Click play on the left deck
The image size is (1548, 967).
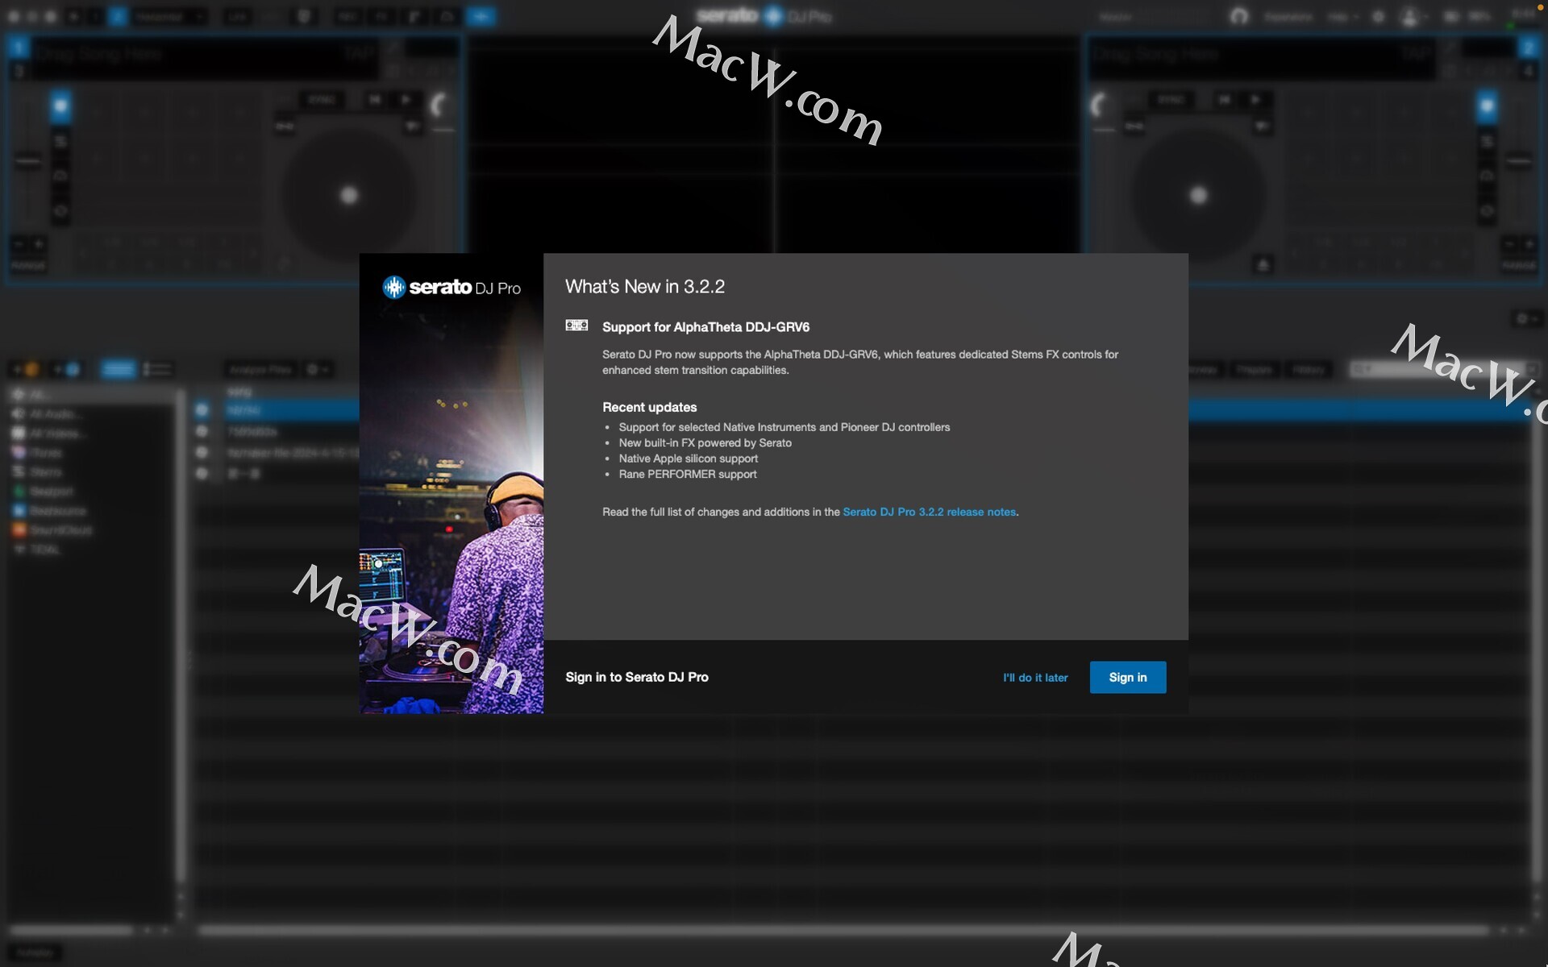point(406,99)
